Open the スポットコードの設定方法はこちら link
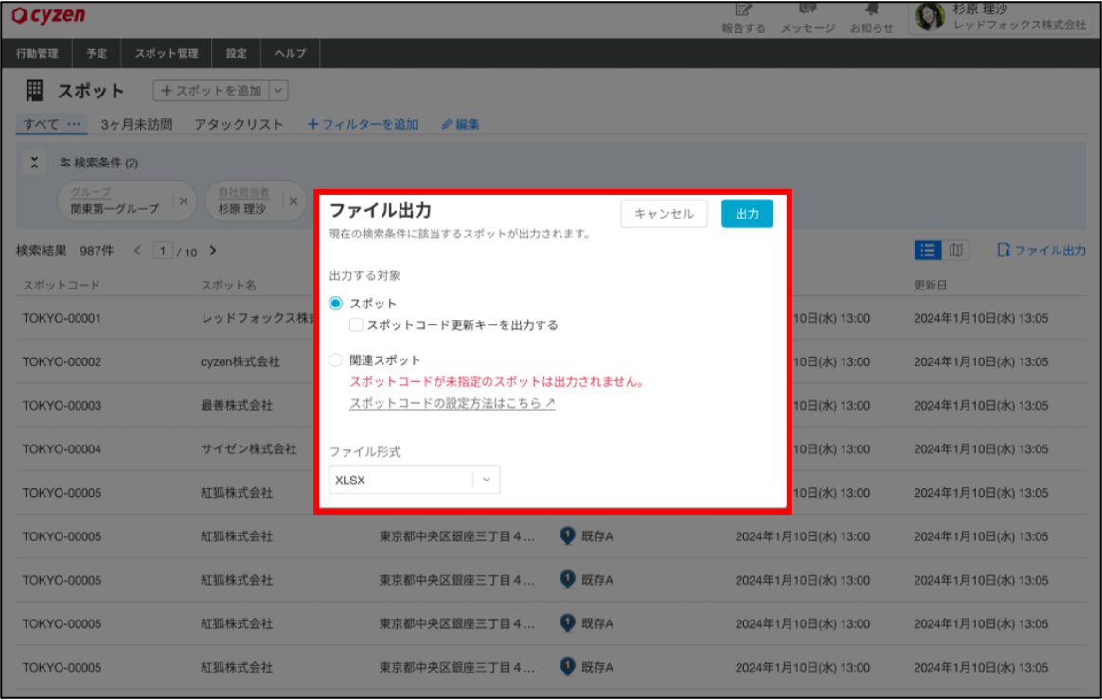Image resolution: width=1102 pixels, height=700 pixels. pyautogui.click(x=452, y=403)
